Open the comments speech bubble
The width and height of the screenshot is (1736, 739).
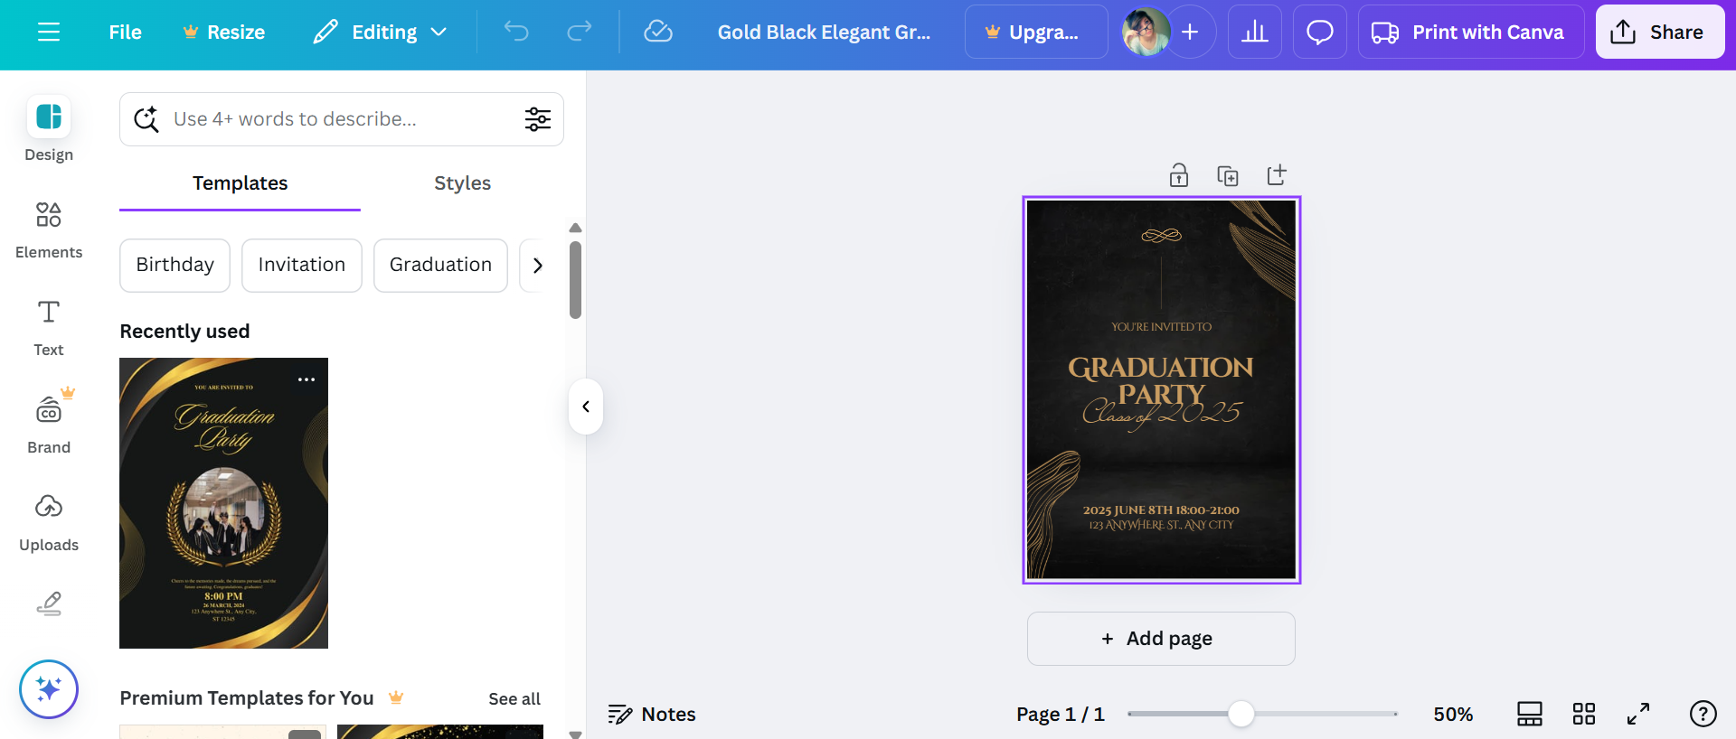pyautogui.click(x=1320, y=33)
